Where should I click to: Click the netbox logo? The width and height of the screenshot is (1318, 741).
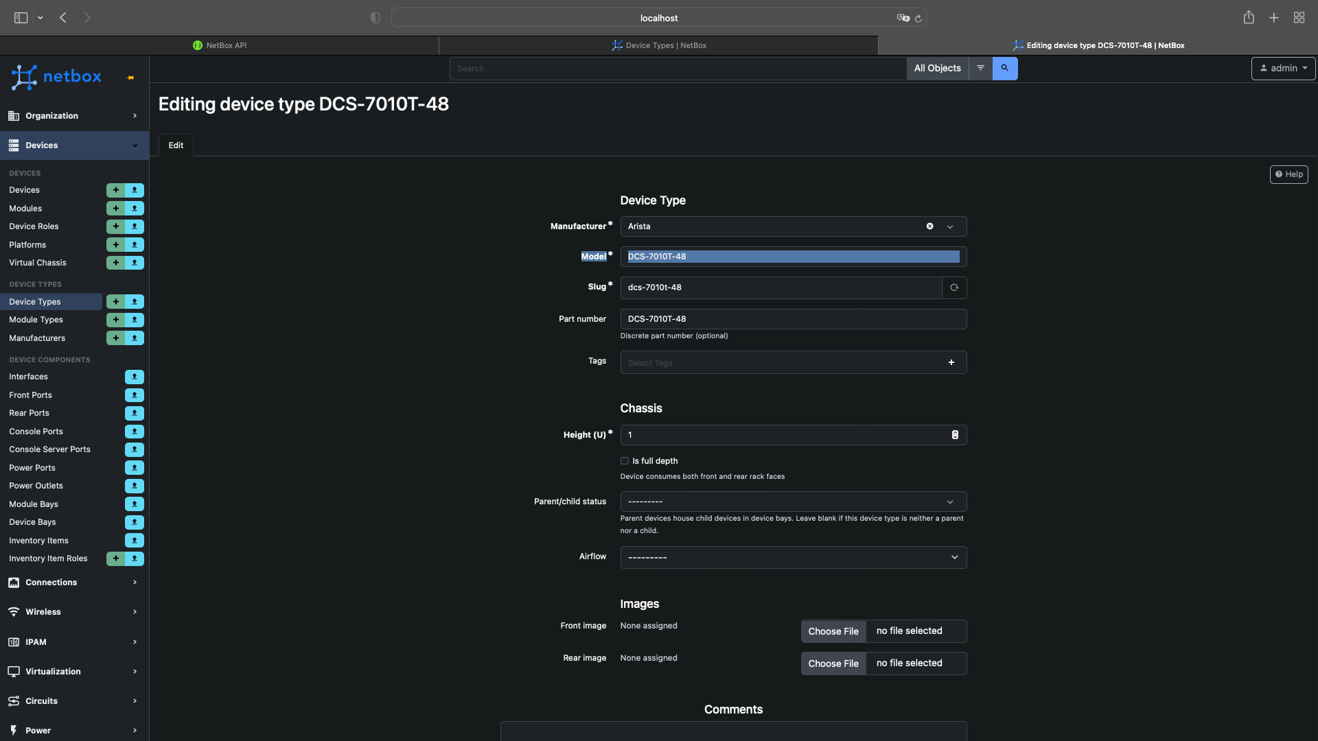click(56, 77)
